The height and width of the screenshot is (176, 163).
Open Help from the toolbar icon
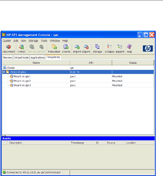[129, 47]
